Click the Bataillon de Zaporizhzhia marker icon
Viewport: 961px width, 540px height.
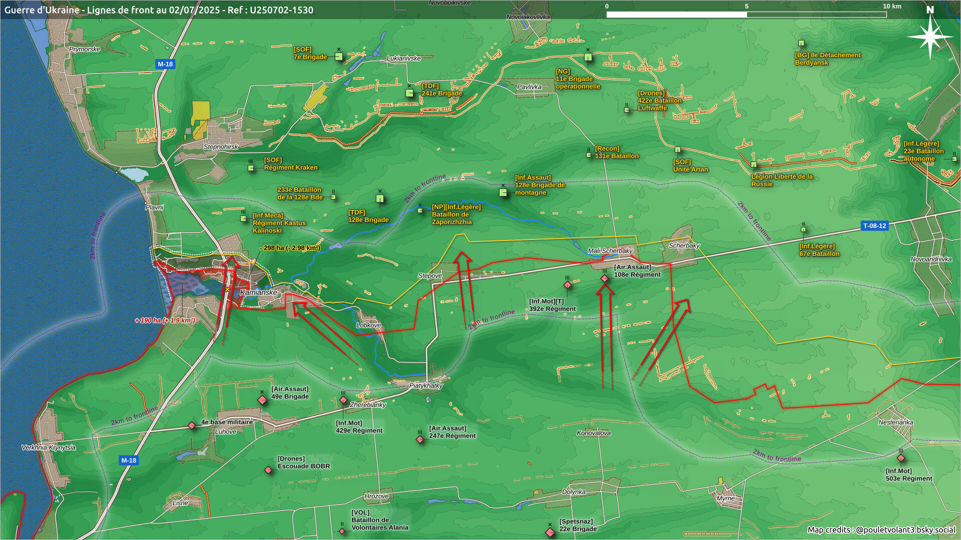(420, 210)
